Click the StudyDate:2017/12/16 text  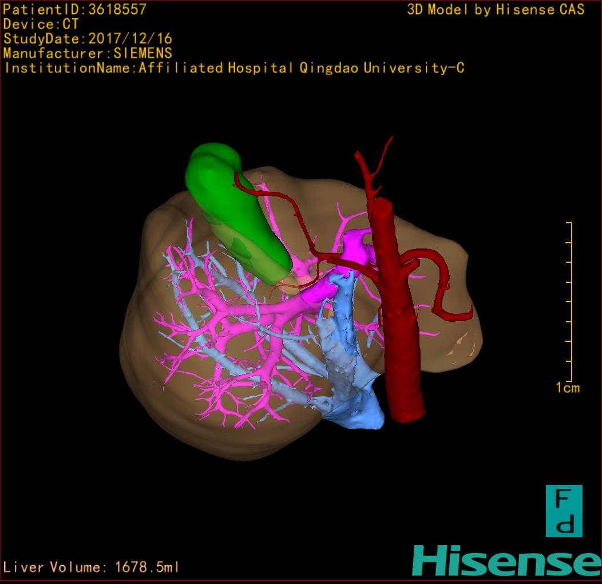click(x=88, y=39)
